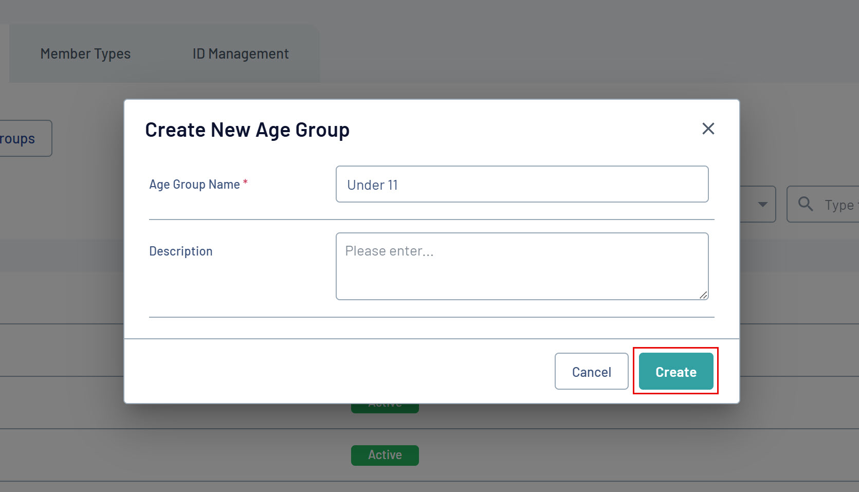The width and height of the screenshot is (859, 492).
Task: Close the Create New Age Group dialog
Action: pos(708,129)
